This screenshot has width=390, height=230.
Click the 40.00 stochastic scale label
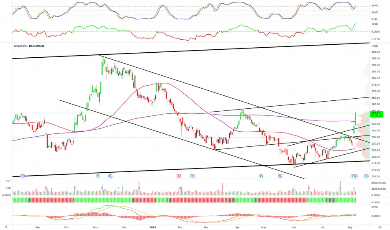point(375,13)
